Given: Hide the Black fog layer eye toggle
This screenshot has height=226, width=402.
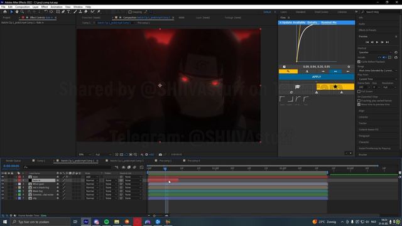Looking at the screenshot, I should click(x=3, y=191).
